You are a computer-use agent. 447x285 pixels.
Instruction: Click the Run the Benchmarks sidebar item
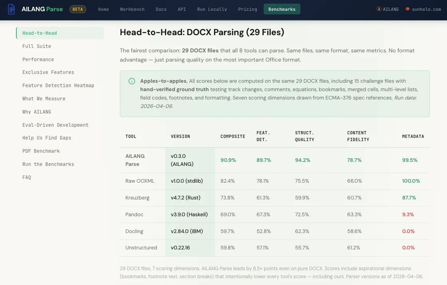(48, 164)
